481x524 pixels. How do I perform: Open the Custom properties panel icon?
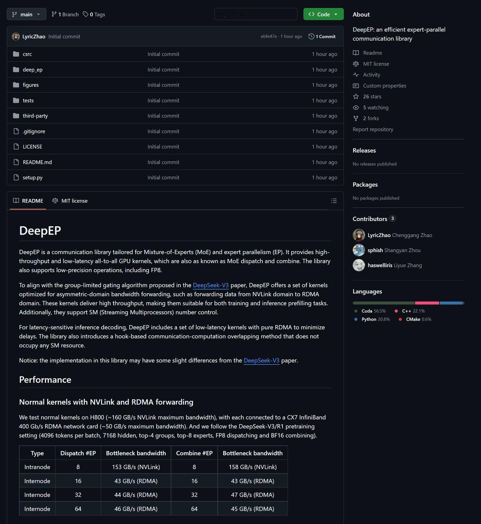pos(356,86)
